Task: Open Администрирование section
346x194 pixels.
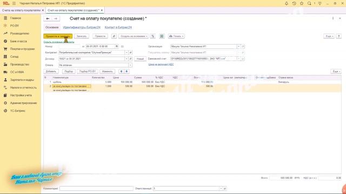Action: tap(23, 103)
